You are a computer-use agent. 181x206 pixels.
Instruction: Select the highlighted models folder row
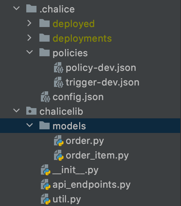coord(90,126)
